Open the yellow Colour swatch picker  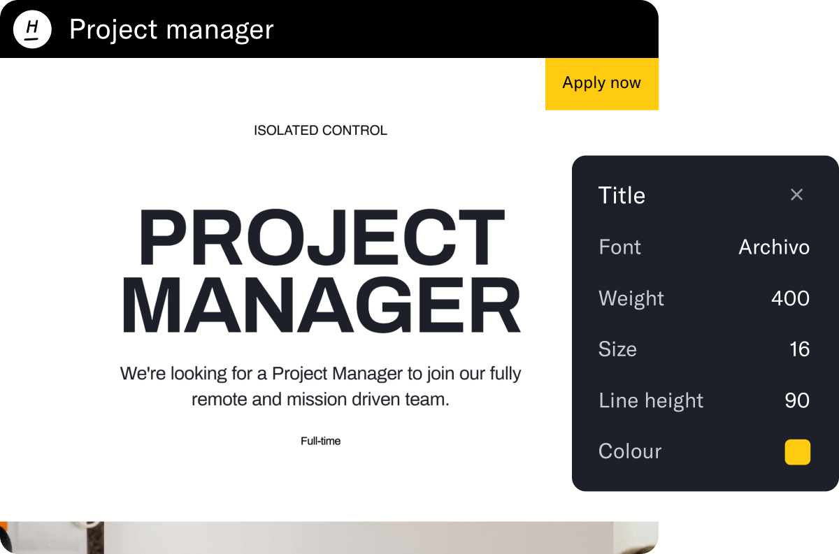(798, 452)
